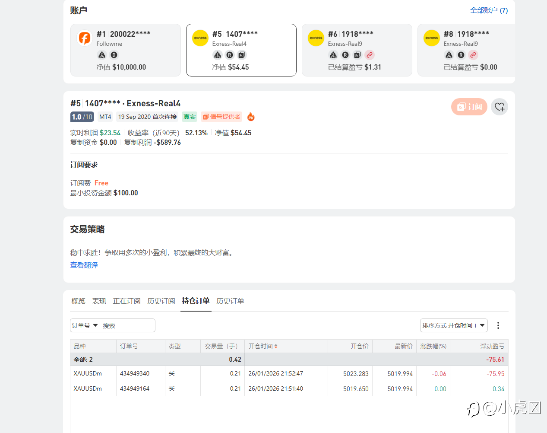
Task: Click floating loss value -75.95
Action: pos(495,374)
